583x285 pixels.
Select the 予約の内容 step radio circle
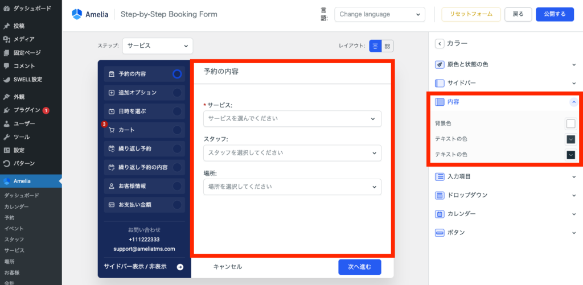(x=177, y=74)
